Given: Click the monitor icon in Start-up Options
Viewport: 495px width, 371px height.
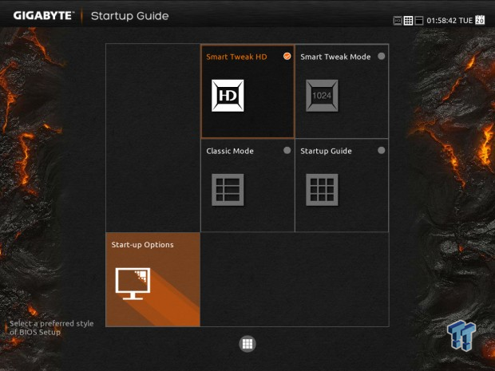Looking at the screenshot, I should coord(133,283).
